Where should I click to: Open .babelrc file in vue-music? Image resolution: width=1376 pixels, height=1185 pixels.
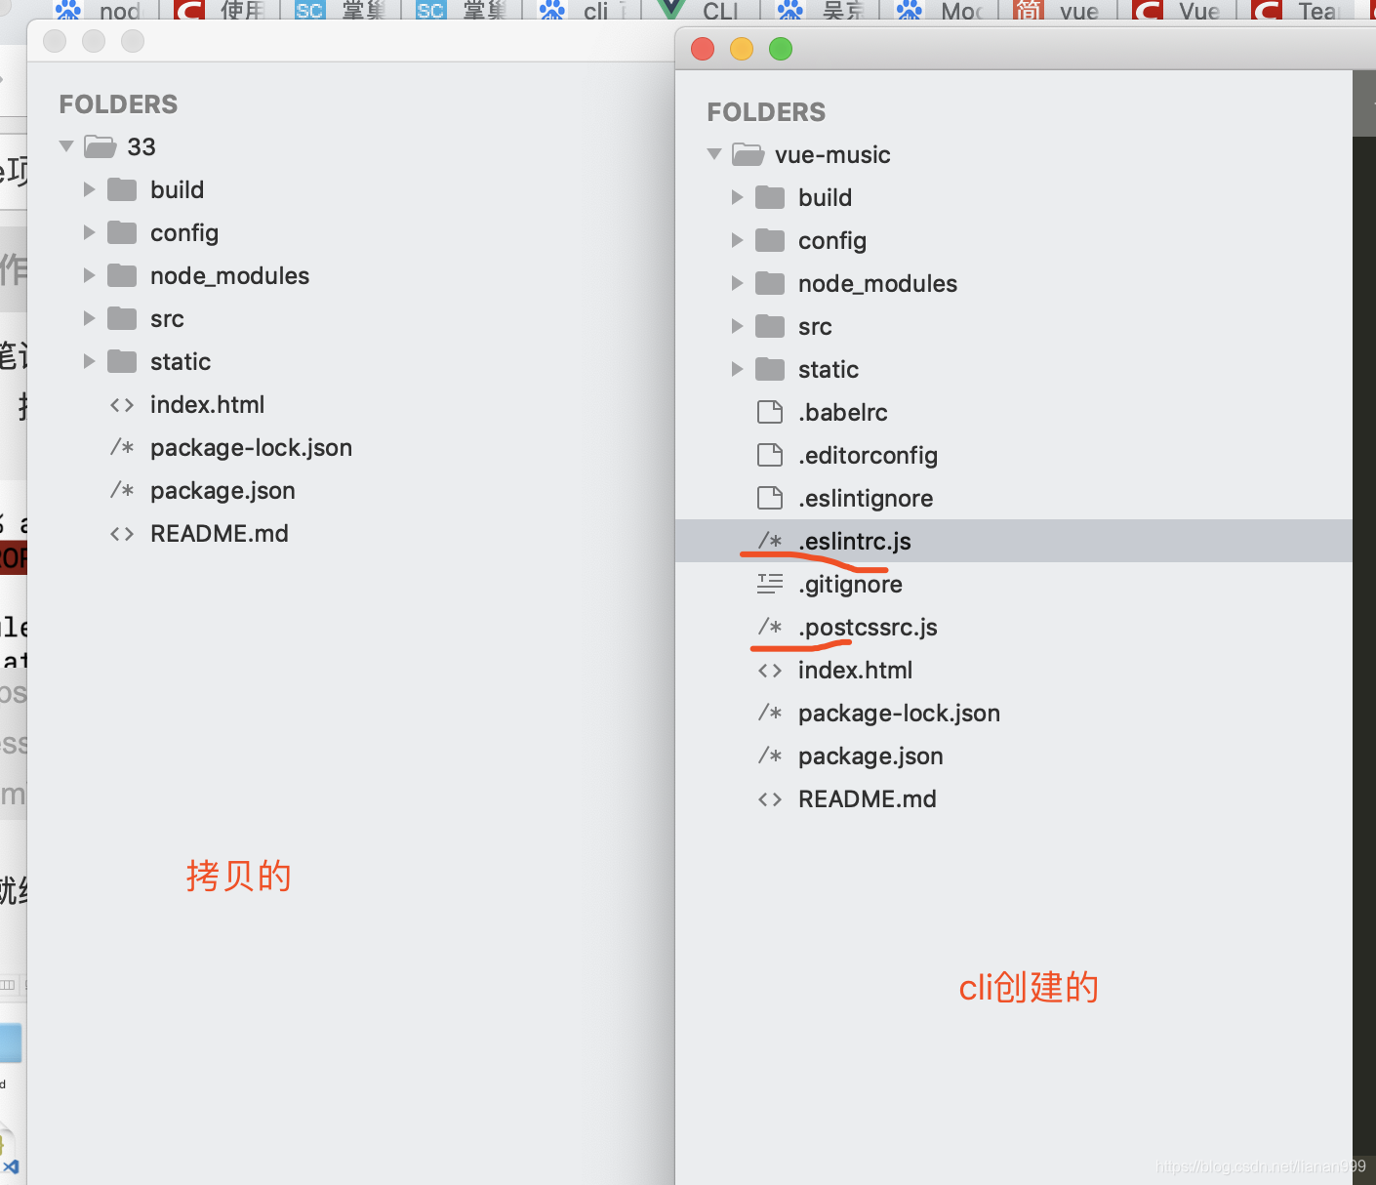pyautogui.click(x=843, y=413)
